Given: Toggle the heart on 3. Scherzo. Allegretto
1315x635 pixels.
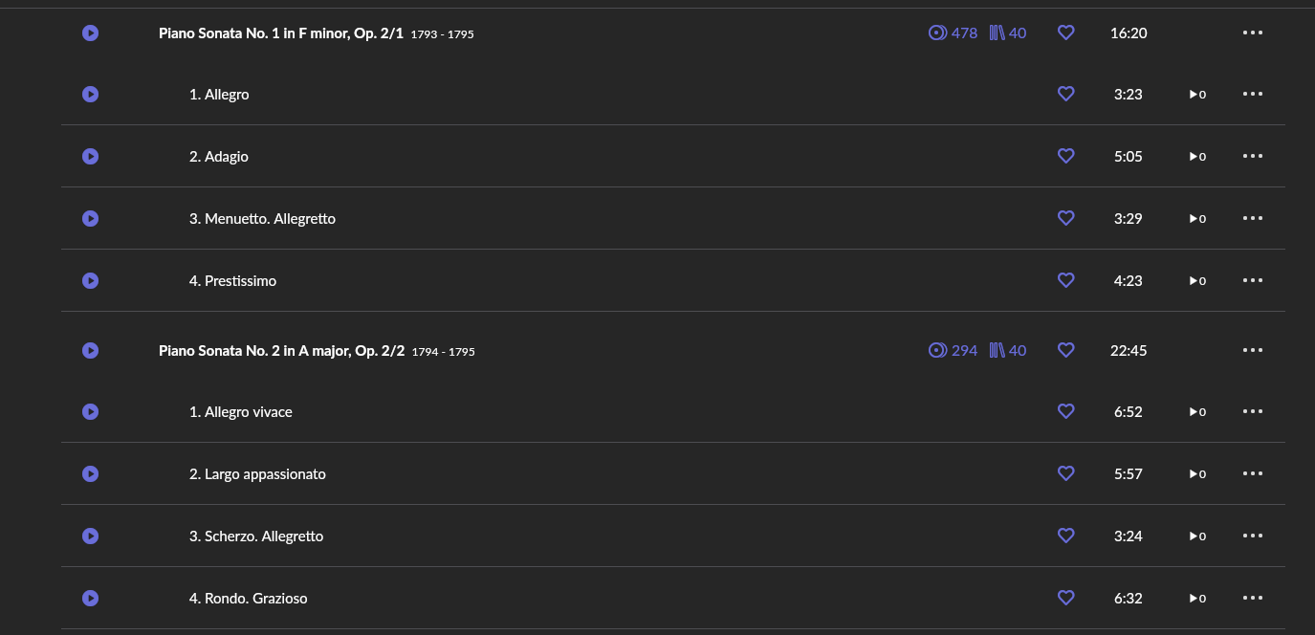Looking at the screenshot, I should coord(1066,536).
